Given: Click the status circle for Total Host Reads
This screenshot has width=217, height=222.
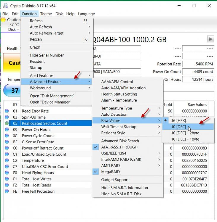Looking at the screenshot, I should 7,185.
